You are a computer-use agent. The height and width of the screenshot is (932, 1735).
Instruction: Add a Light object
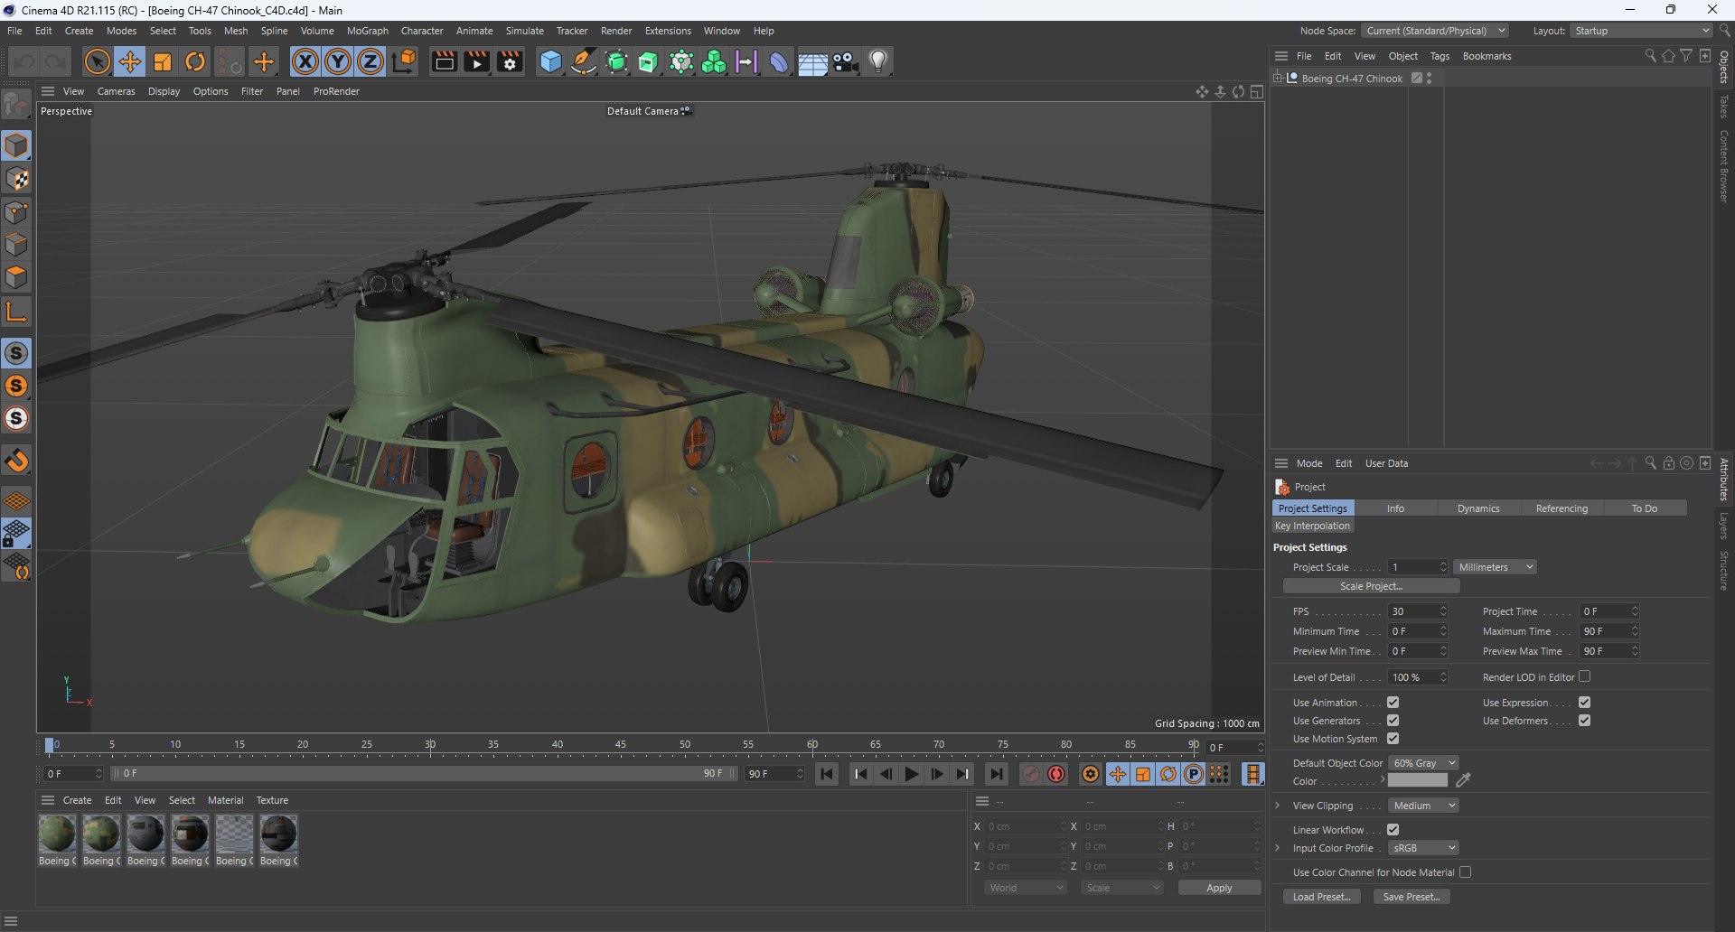(x=878, y=61)
